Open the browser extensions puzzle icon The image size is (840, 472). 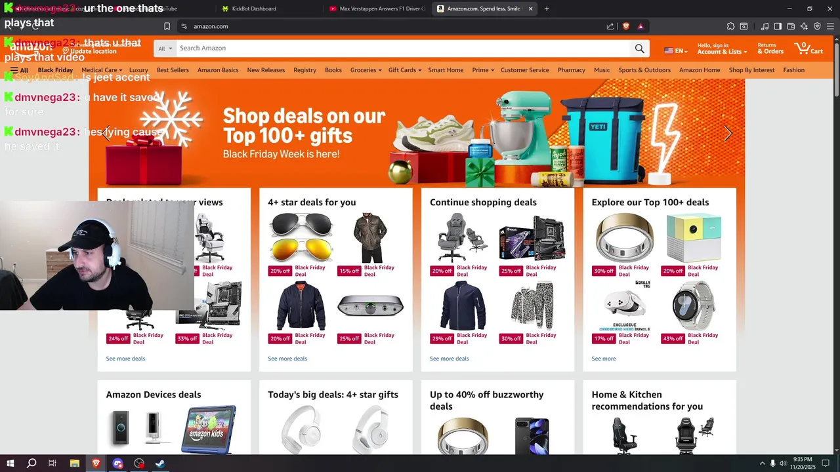coord(730,26)
